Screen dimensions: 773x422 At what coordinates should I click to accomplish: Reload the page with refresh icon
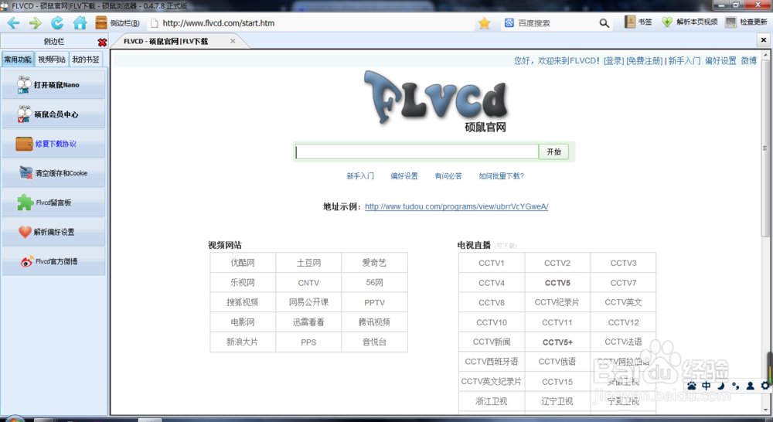(x=57, y=22)
